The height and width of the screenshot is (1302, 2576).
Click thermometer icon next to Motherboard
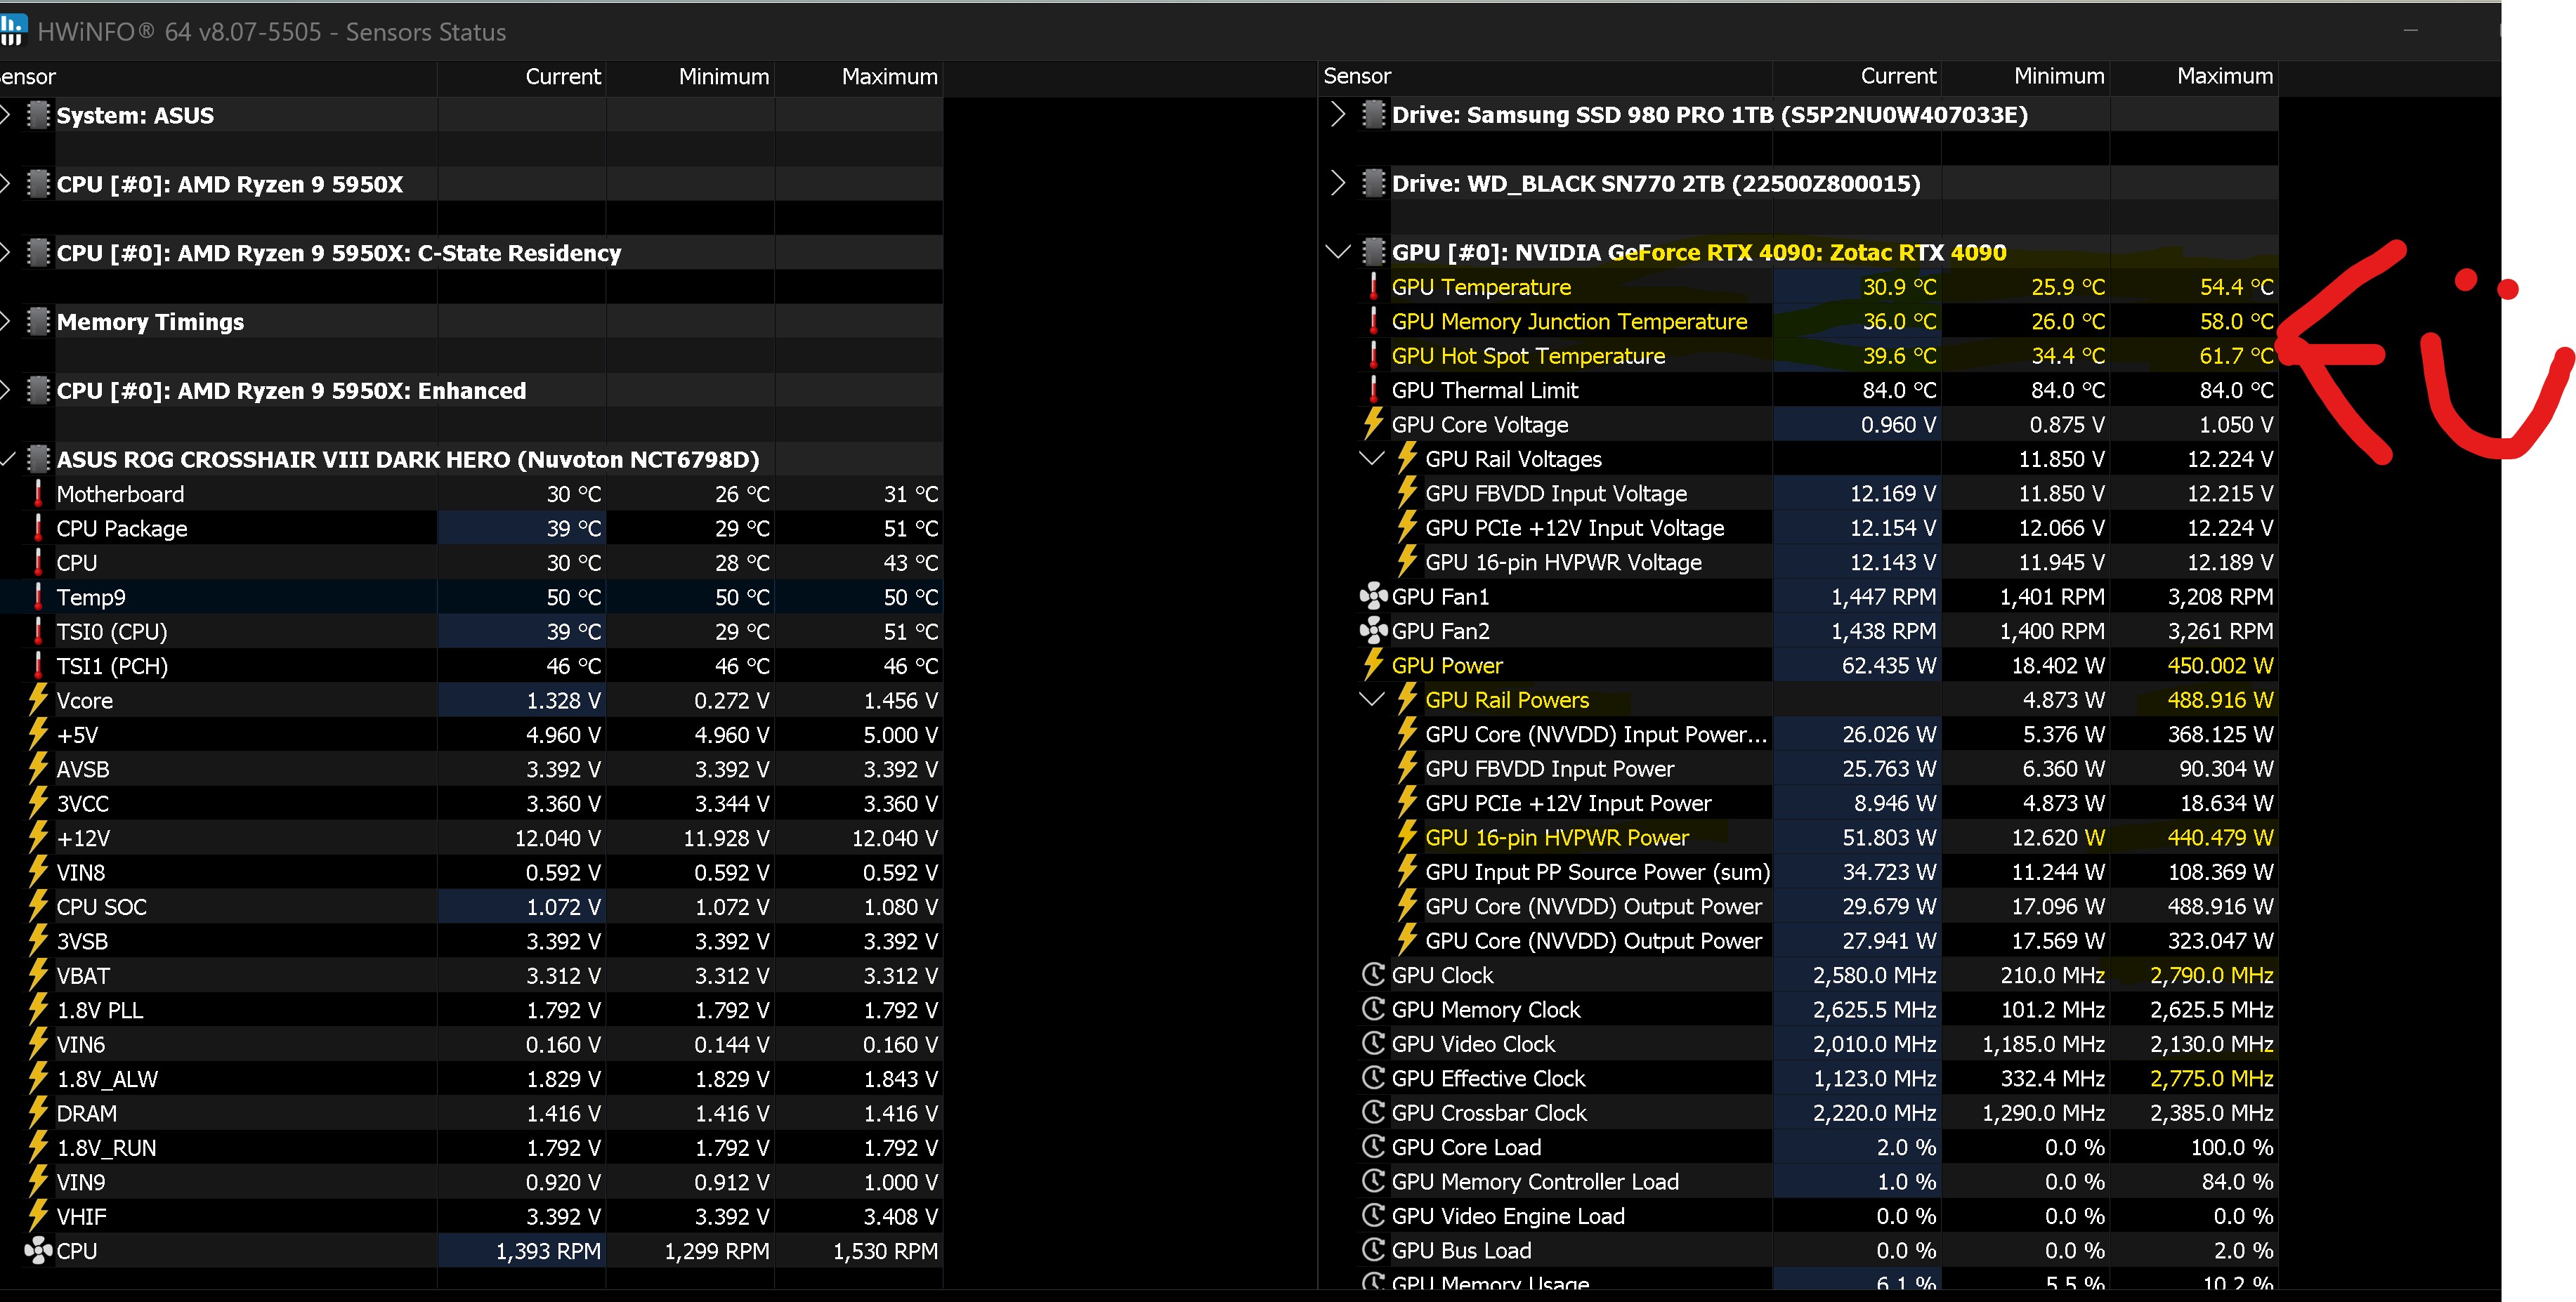(38, 494)
